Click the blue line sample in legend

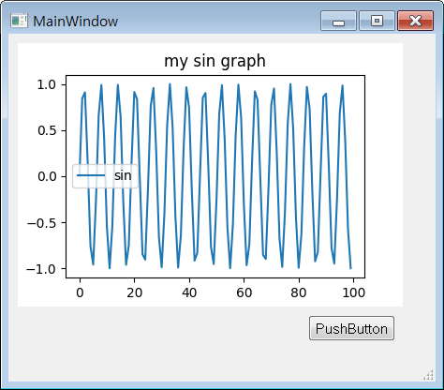91,175
